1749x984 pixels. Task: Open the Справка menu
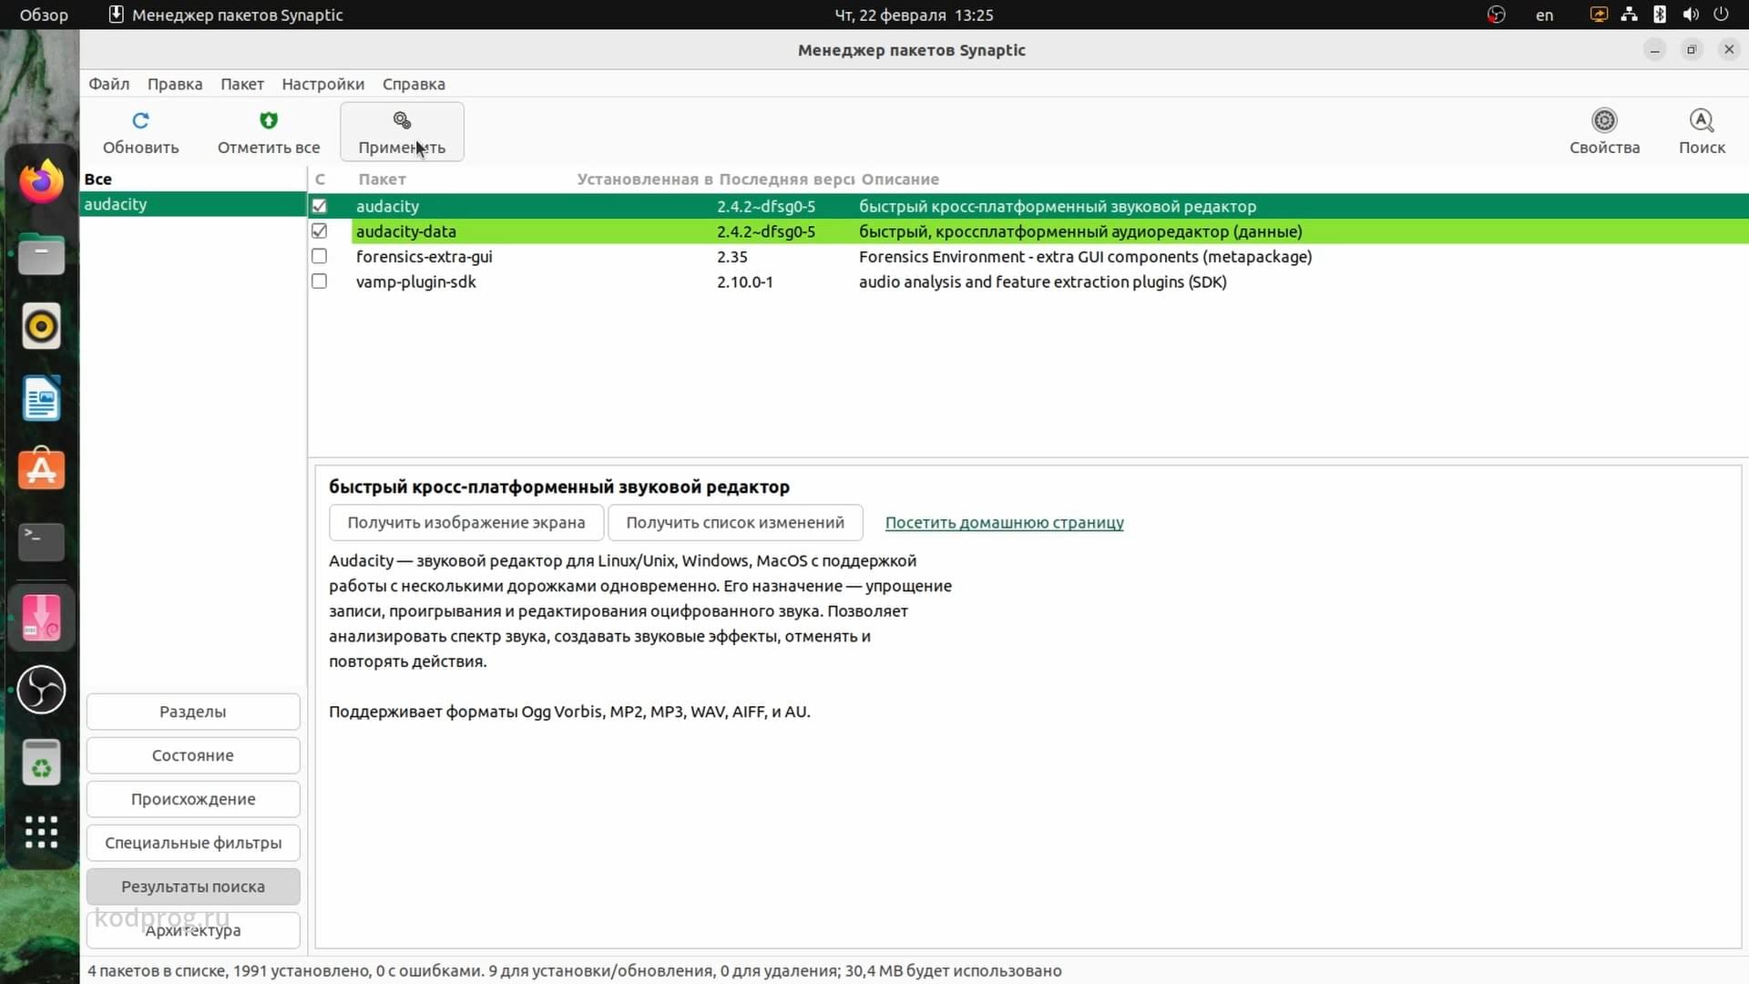[x=414, y=84]
